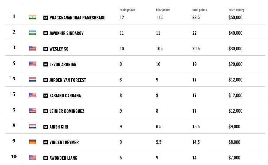Click the Javokhir Sindarov name link

point(66,33)
